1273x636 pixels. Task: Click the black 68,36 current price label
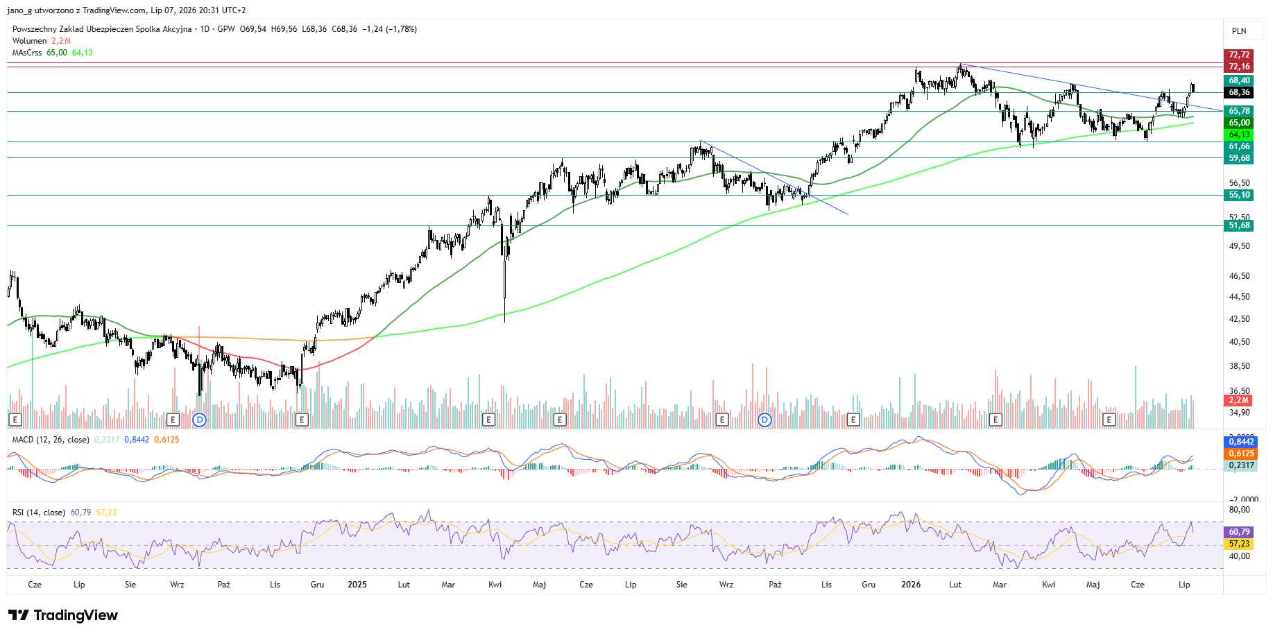(1239, 92)
